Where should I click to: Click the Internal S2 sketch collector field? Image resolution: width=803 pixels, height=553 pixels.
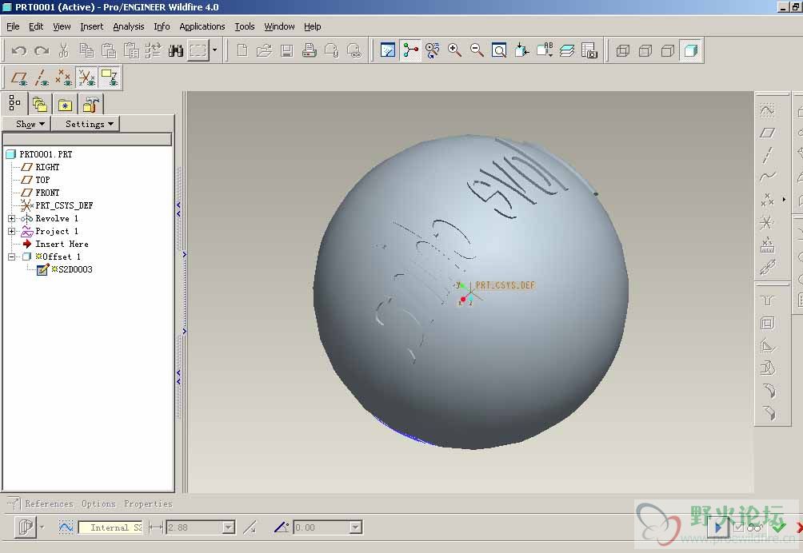point(110,527)
